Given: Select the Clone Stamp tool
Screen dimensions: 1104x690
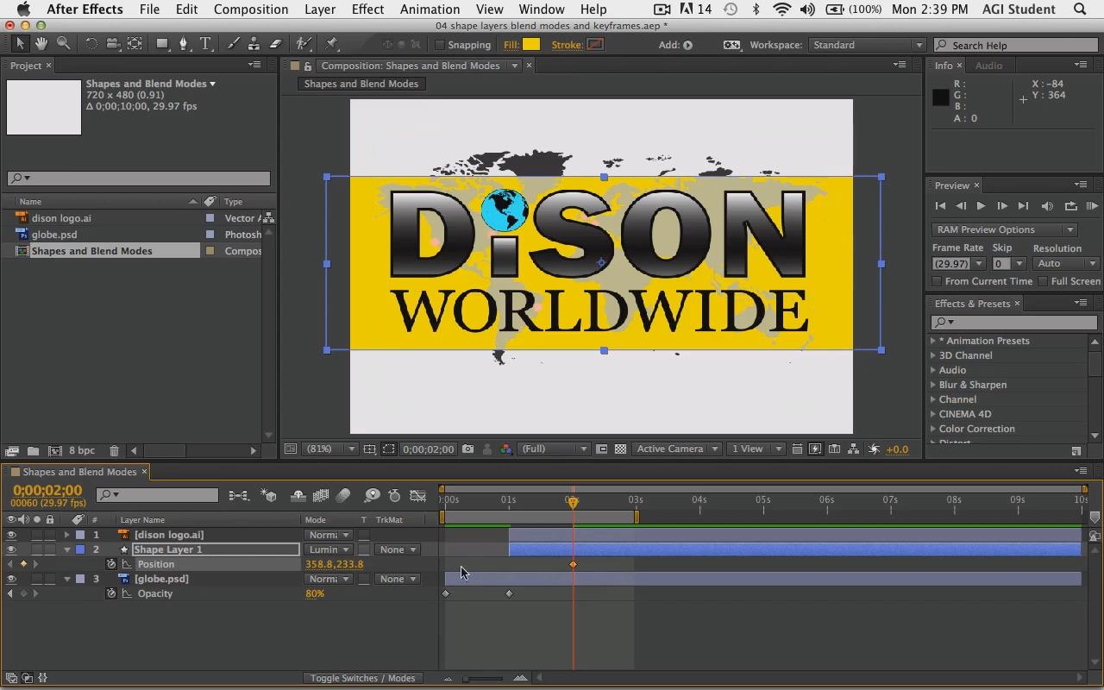Looking at the screenshot, I should (x=254, y=44).
